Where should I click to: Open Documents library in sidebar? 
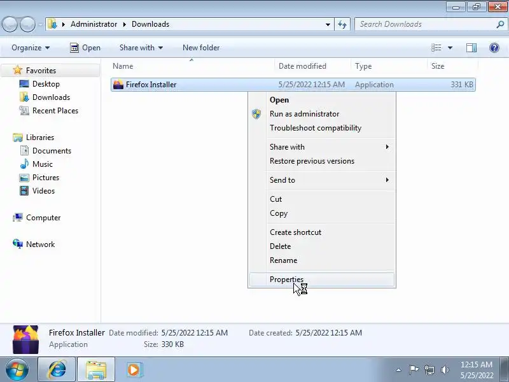click(x=52, y=151)
